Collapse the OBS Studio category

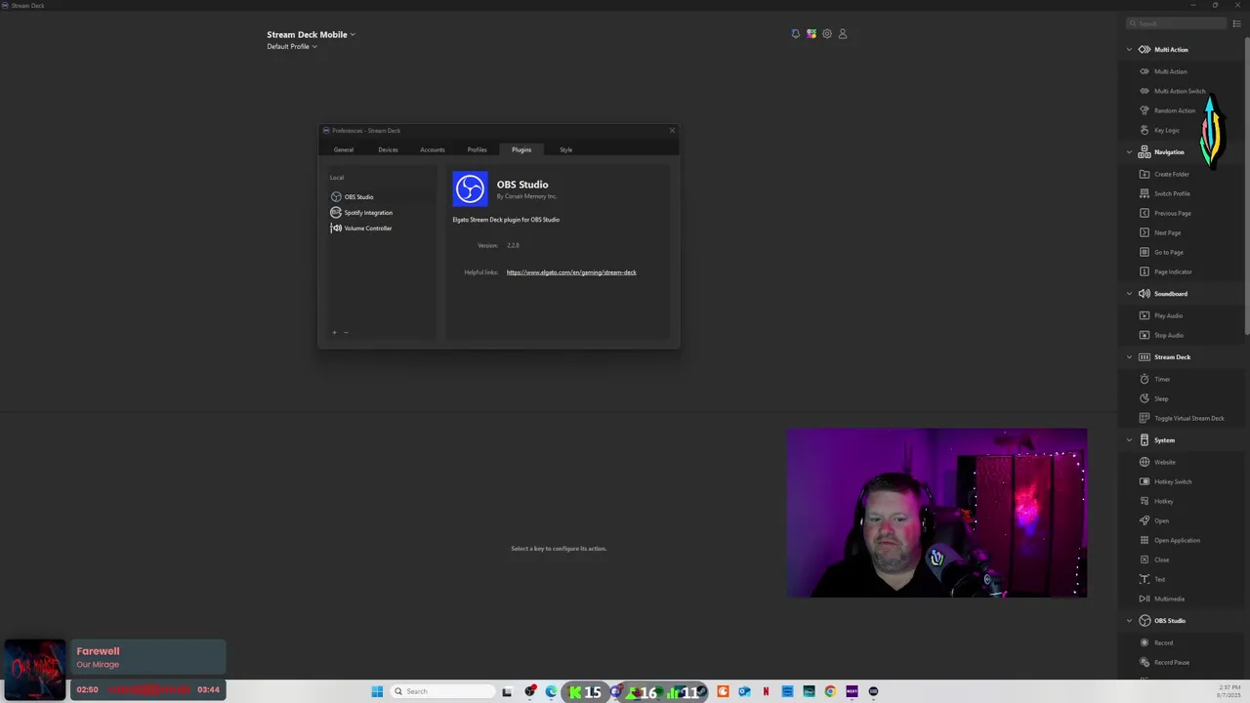tap(1130, 621)
